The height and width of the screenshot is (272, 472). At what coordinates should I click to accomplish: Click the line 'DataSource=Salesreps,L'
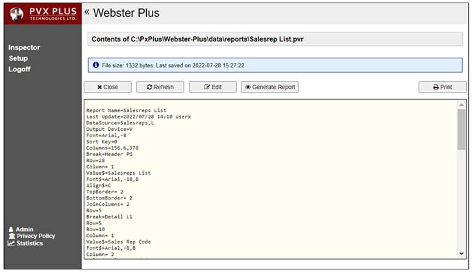point(120,123)
